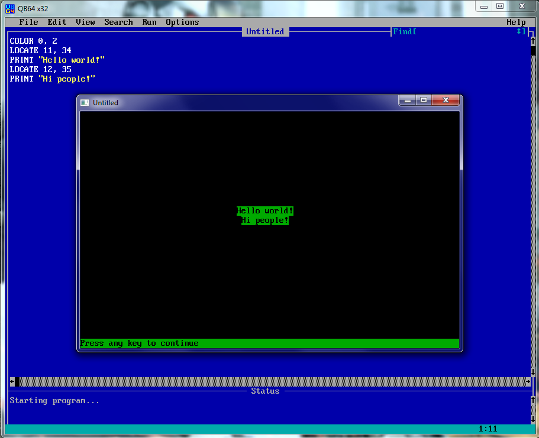Minimize the QB64 x32 main window
This screenshot has height=438, width=539.
coord(484,7)
